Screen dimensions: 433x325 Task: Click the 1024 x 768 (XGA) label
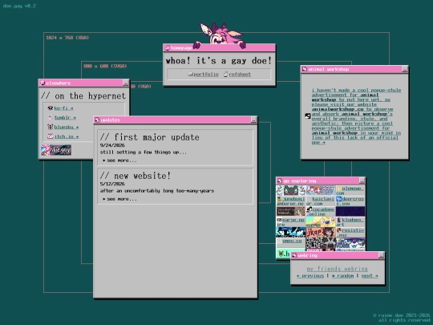67,38
